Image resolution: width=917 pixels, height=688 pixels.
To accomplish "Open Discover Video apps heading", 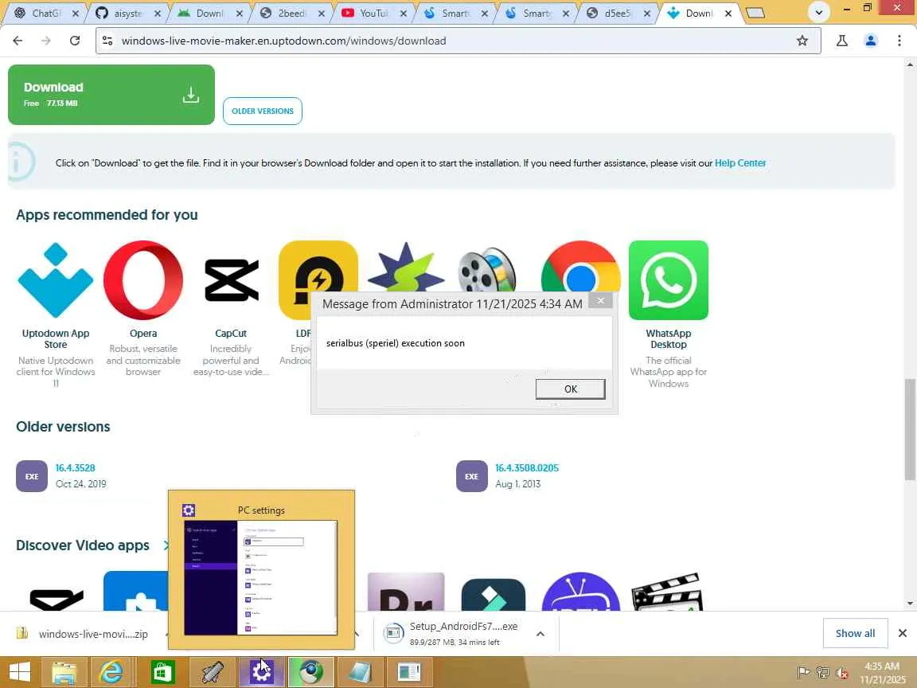I will 83,545.
